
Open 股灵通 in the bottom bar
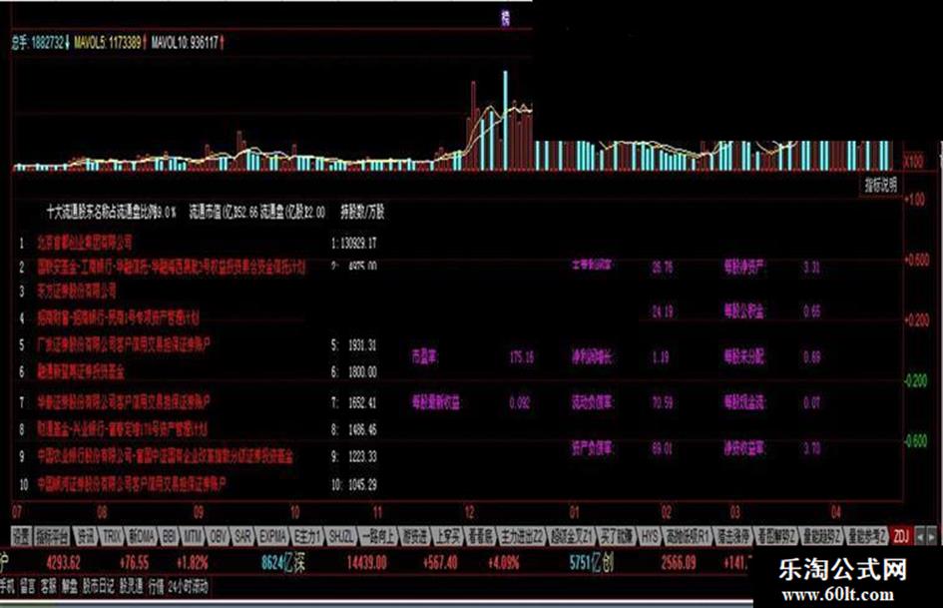[131, 587]
